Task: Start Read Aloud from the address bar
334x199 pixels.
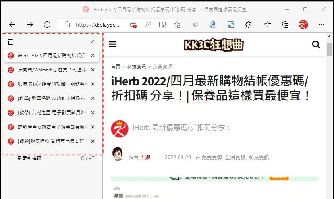Action: coord(148,25)
